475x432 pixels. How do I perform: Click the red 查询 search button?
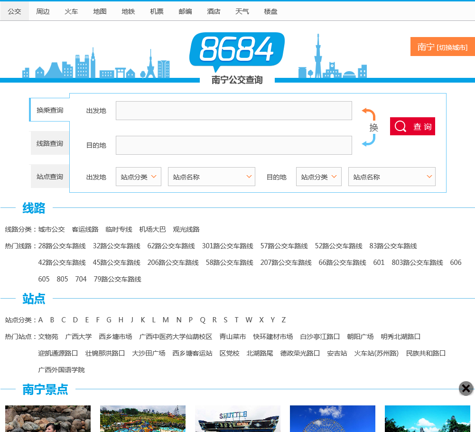tap(412, 126)
